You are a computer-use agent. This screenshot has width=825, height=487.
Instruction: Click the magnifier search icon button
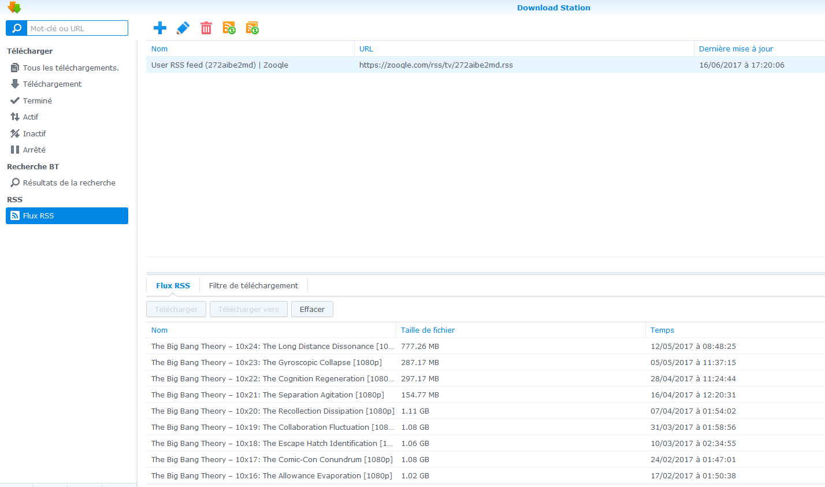point(17,28)
